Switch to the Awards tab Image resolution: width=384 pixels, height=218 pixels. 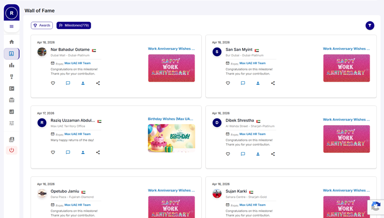coord(42,26)
